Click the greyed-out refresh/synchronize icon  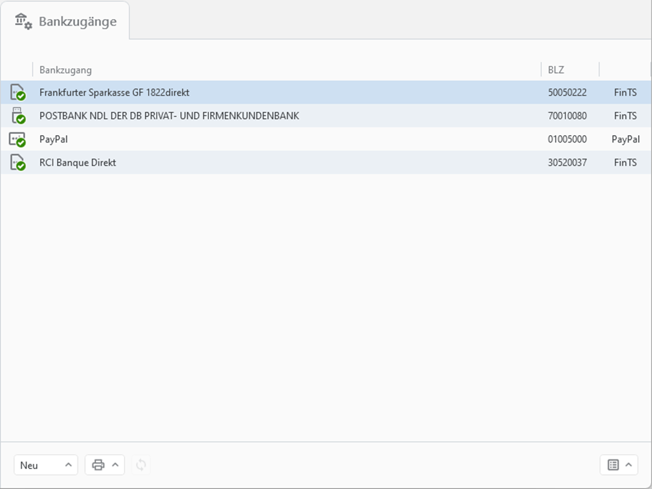(x=141, y=465)
